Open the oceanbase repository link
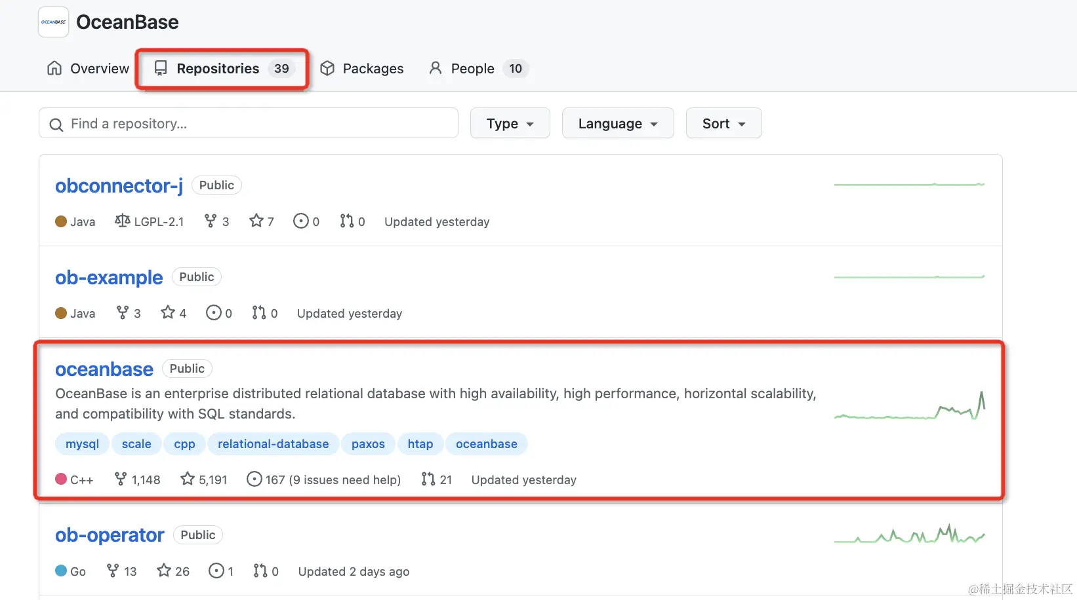 [x=104, y=369]
